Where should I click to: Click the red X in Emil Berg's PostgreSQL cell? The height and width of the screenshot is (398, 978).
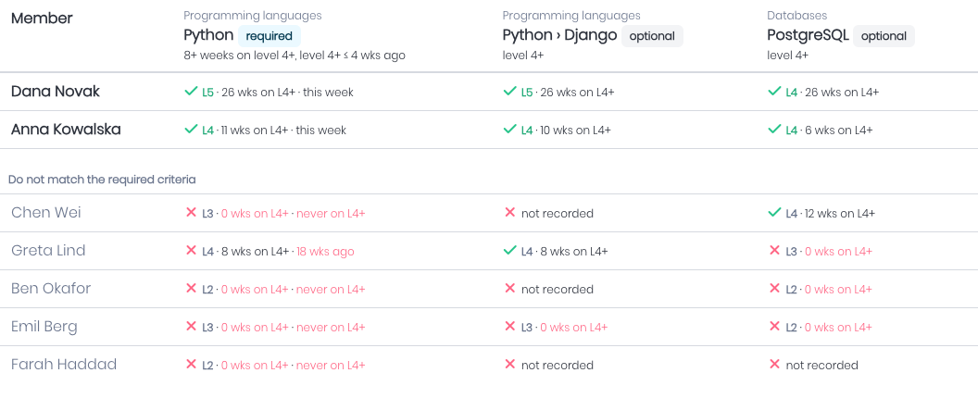click(x=774, y=327)
